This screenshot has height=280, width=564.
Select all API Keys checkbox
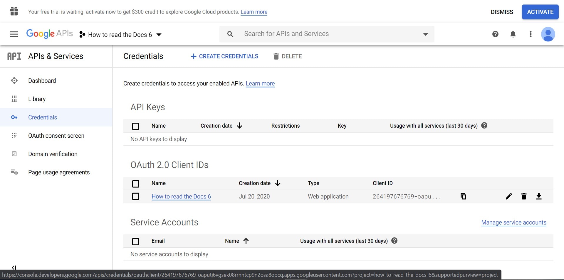click(x=136, y=126)
